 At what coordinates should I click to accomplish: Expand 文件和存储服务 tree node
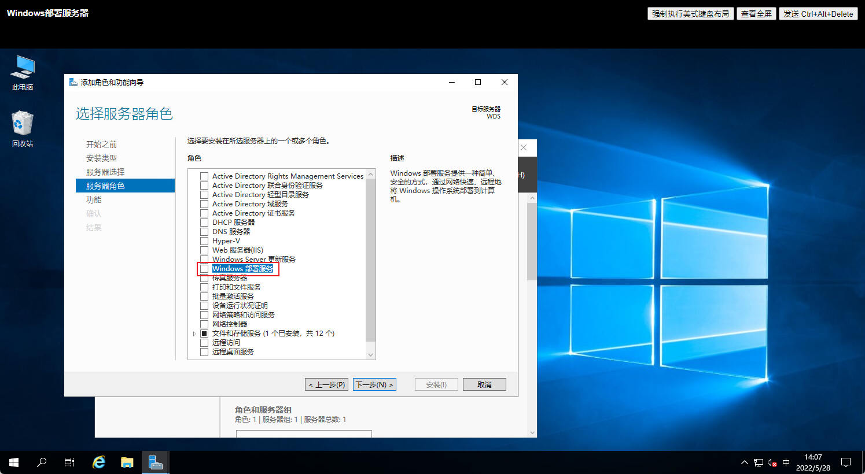194,334
